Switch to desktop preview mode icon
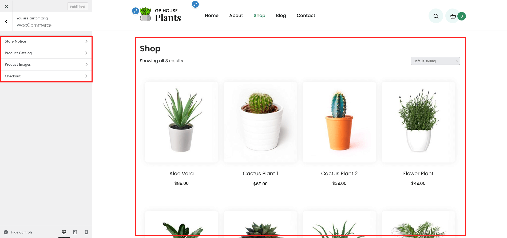 click(64, 232)
